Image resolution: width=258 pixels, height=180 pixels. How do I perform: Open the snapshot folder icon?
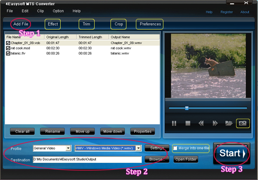coord(229,123)
